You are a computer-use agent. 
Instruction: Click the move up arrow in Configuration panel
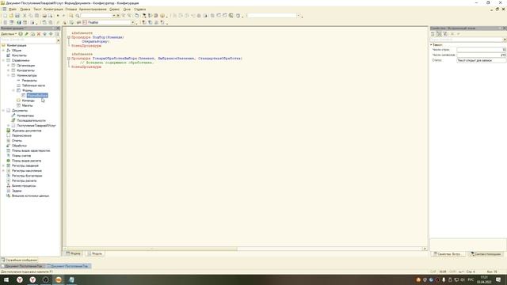[x=45, y=34]
